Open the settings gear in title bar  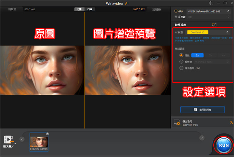(x=211, y=3)
